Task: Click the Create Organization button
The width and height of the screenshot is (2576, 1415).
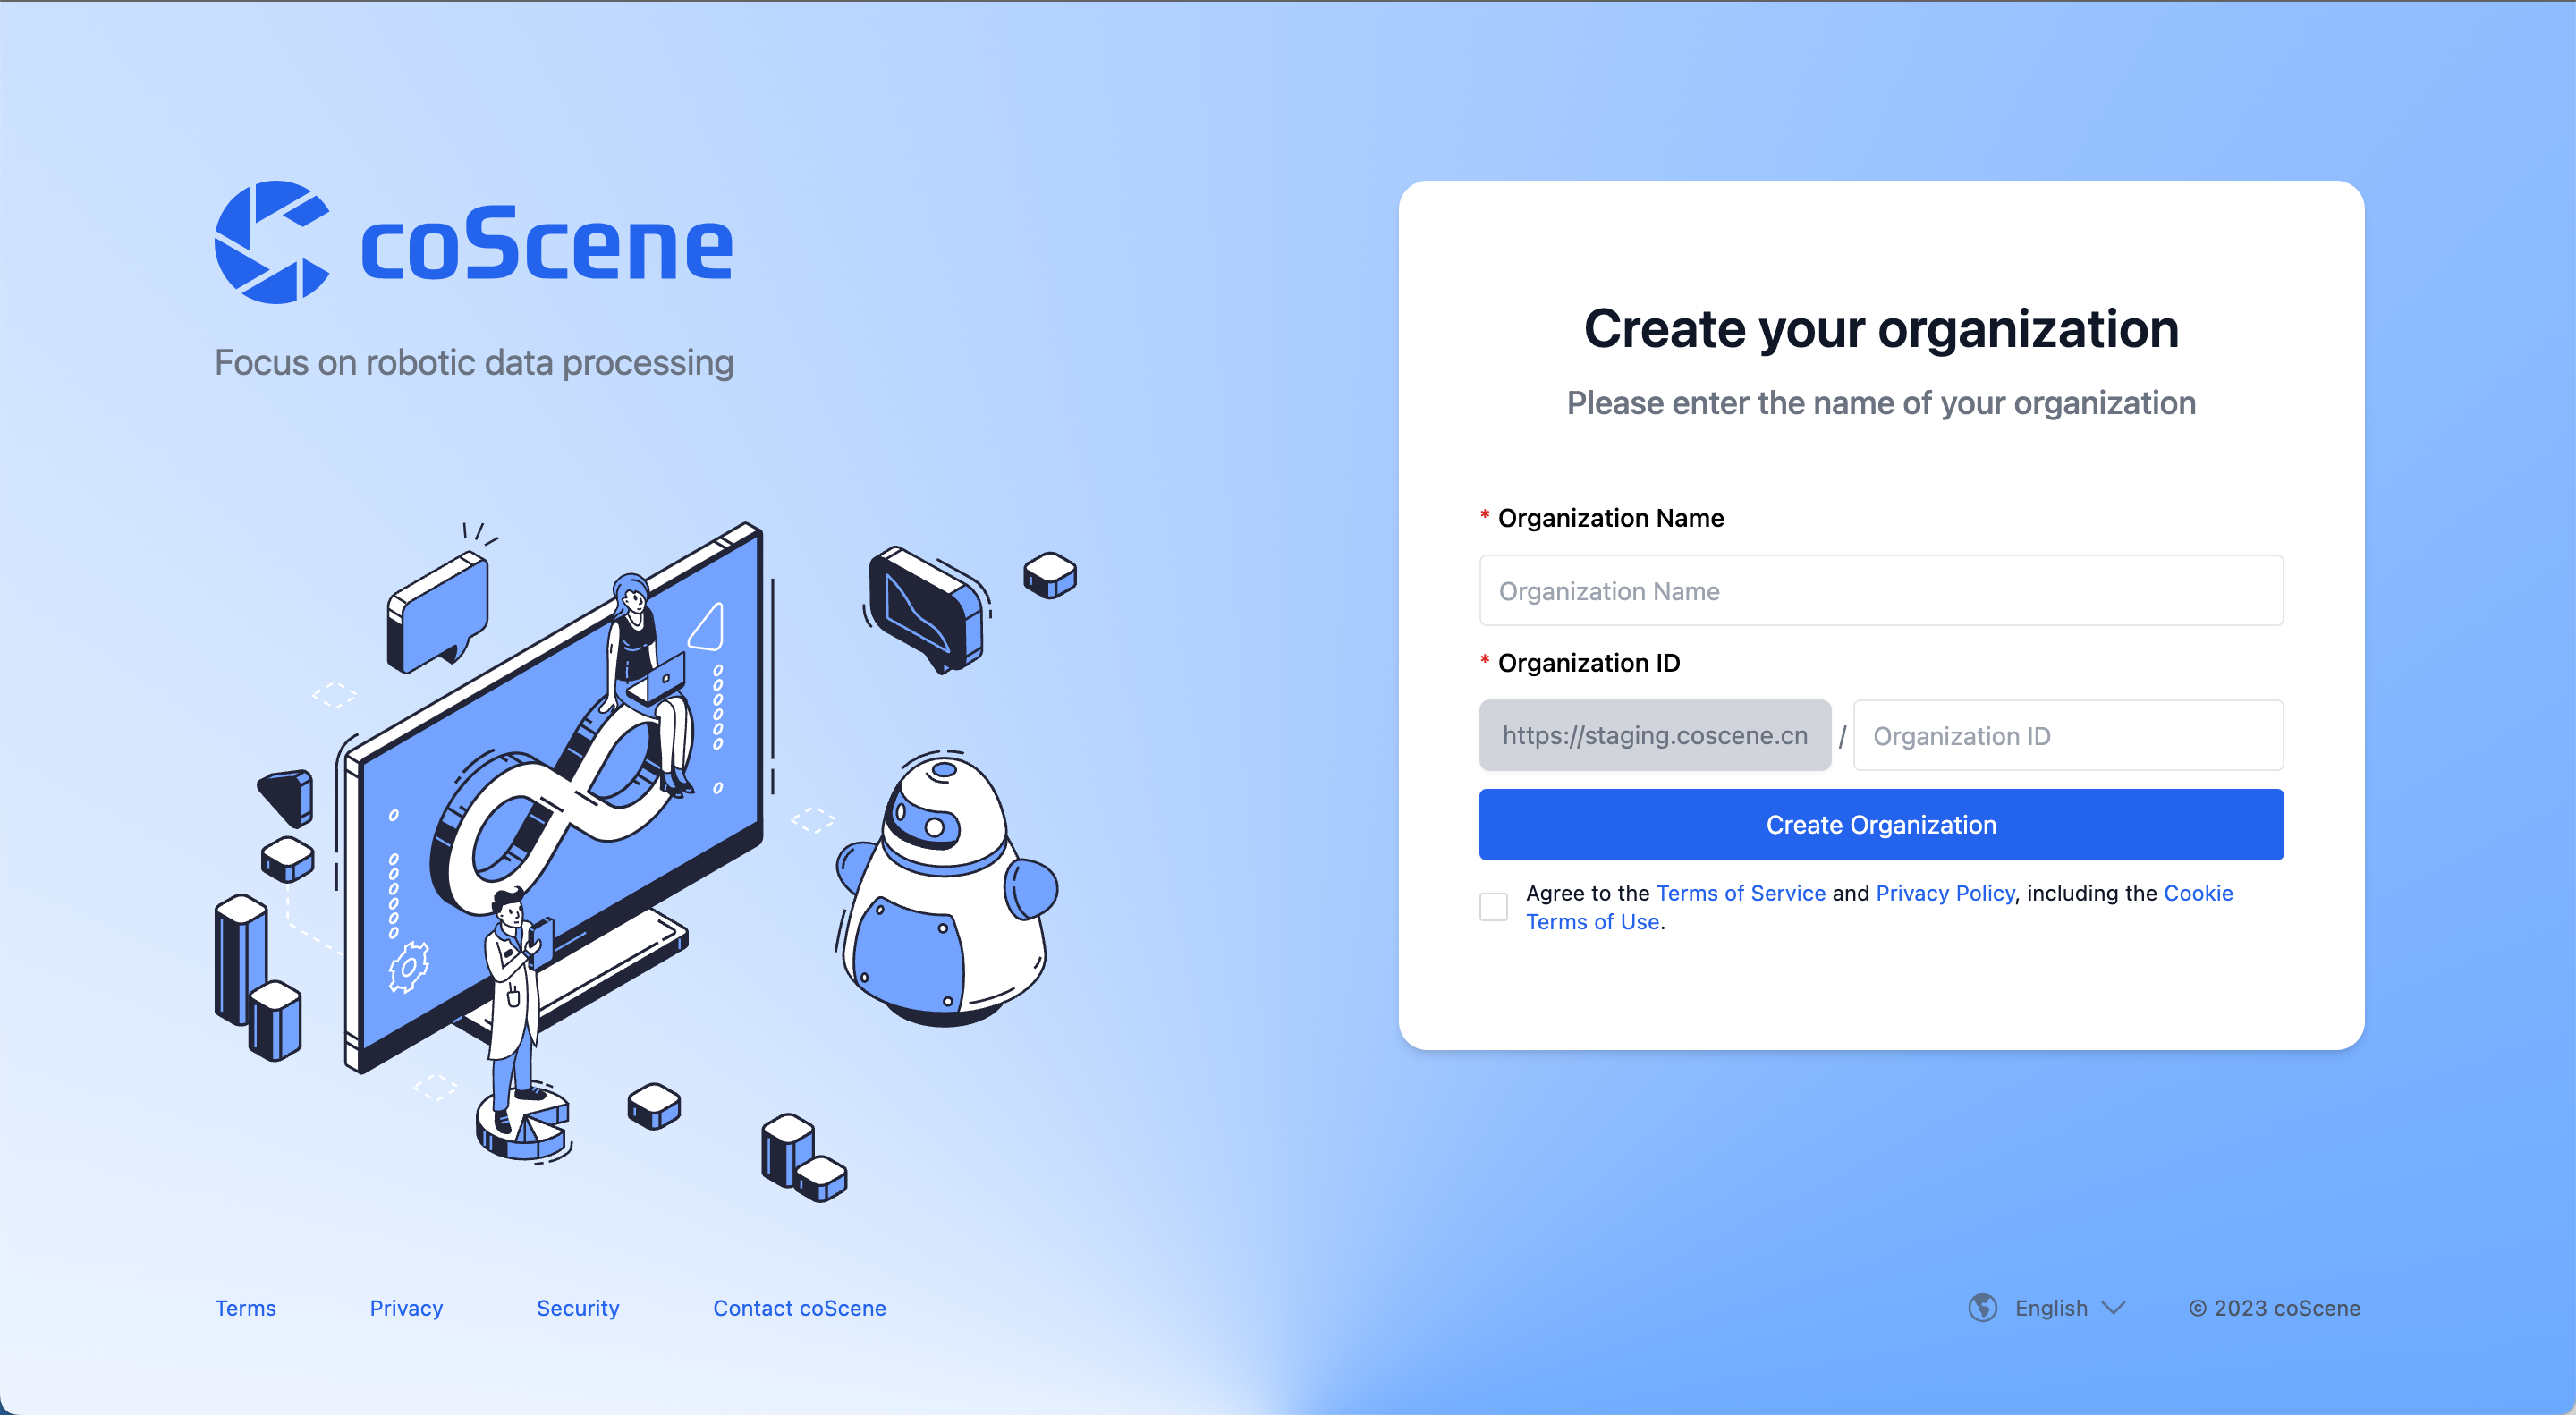Action: tap(1881, 825)
